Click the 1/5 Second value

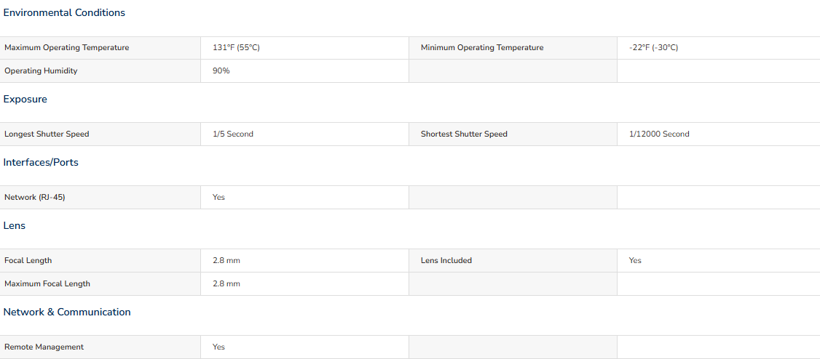pos(233,134)
